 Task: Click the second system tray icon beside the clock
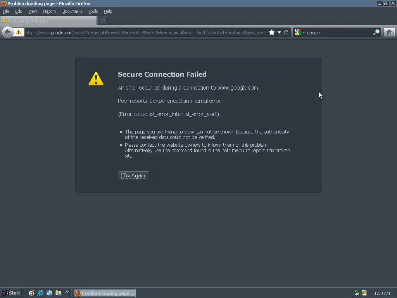[x=364, y=293]
